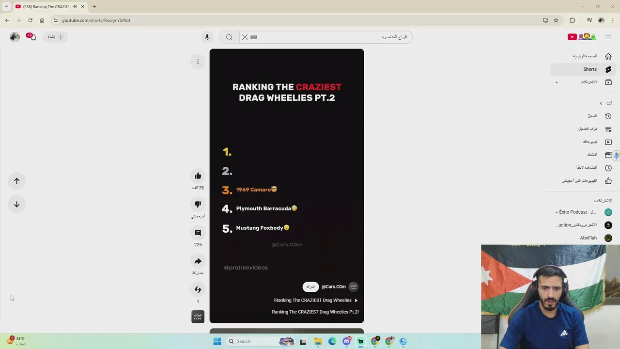Reload the page in browser

[30, 20]
